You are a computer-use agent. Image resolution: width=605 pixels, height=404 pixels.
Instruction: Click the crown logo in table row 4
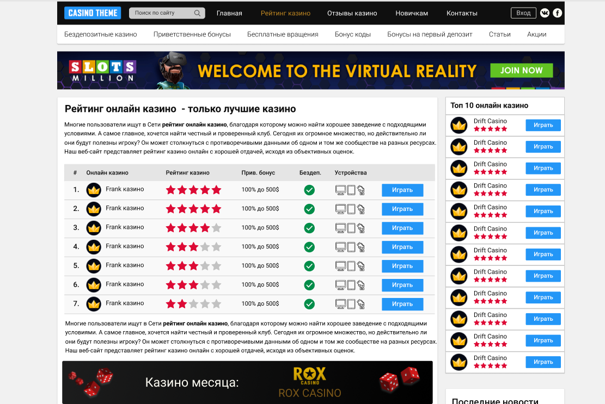[x=93, y=247]
